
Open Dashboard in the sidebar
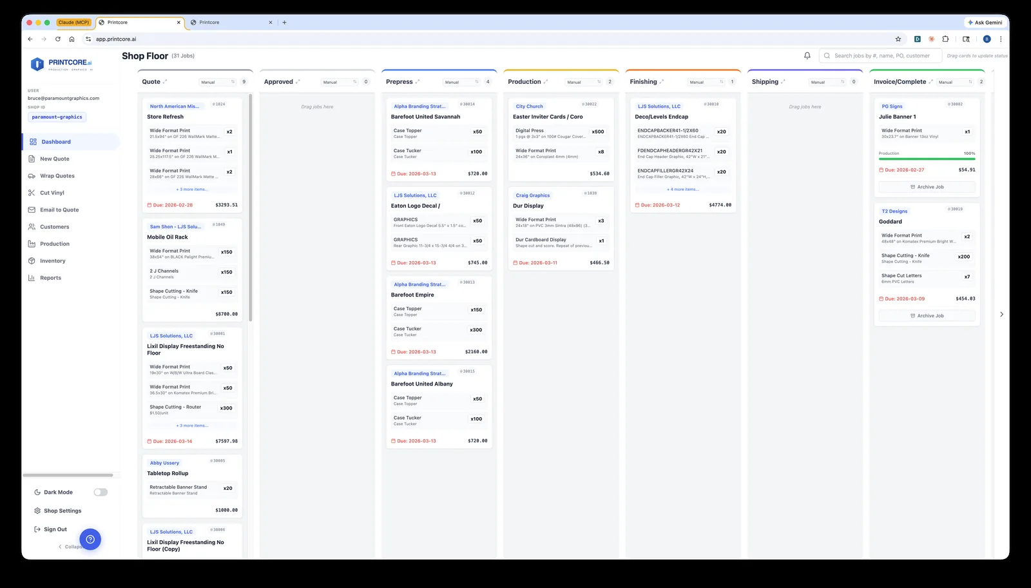coord(71,142)
